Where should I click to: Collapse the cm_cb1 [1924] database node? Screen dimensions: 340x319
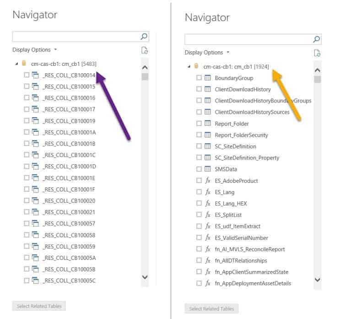coord(189,67)
